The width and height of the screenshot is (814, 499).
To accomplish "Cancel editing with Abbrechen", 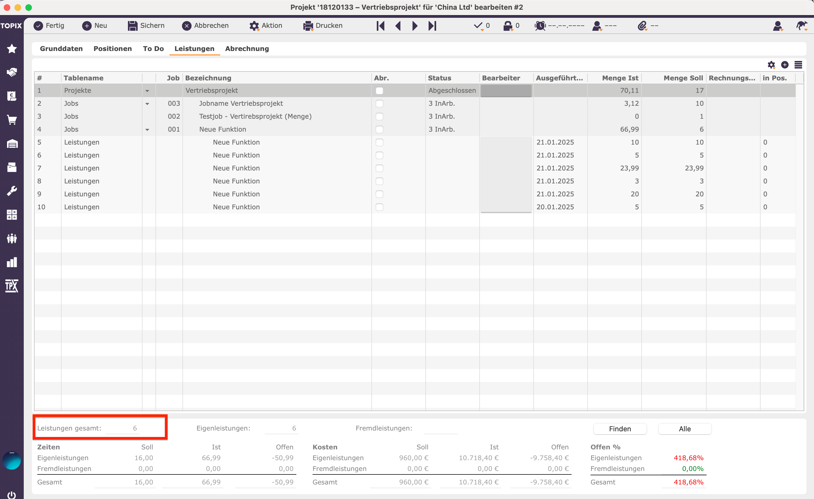I will click(x=205, y=26).
